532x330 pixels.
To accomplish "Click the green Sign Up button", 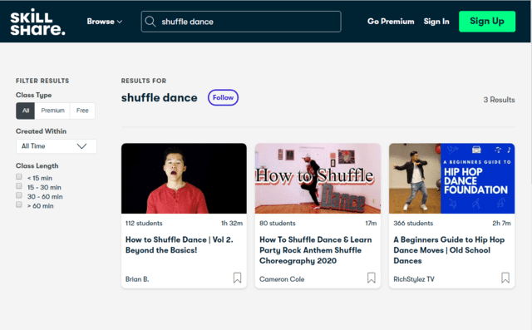I will pyautogui.click(x=487, y=22).
